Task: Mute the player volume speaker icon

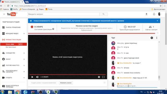Action: point(37,77)
